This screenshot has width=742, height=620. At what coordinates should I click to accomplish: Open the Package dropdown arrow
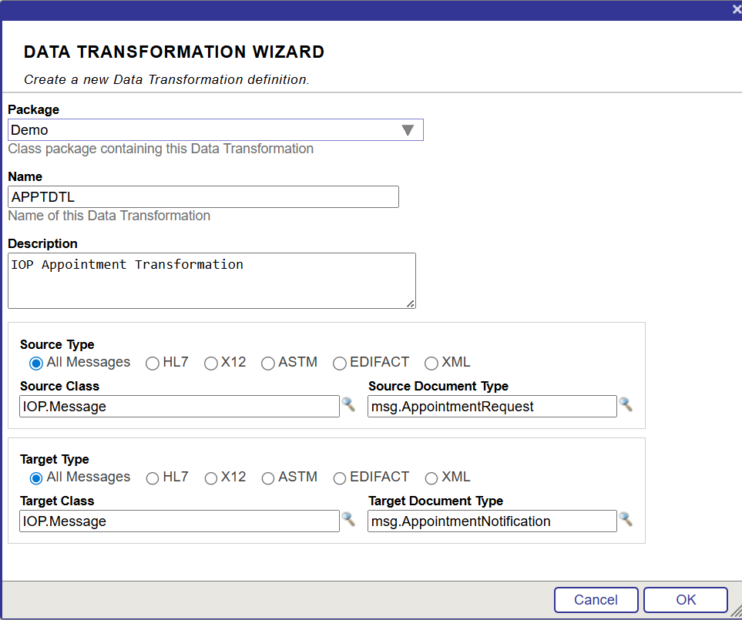tap(408, 130)
